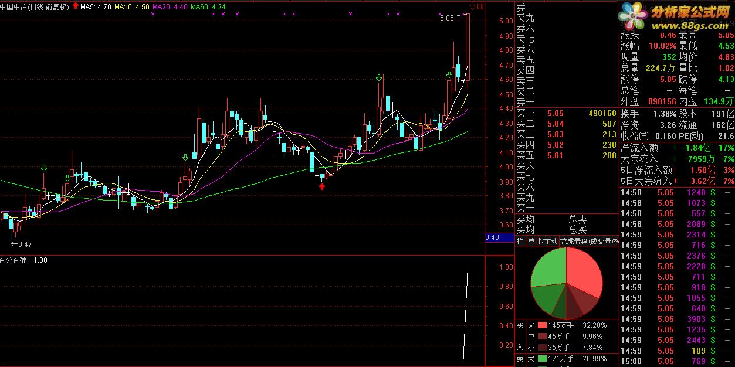
Task: Click the green down arrow signal near 4.05
Action: click(185, 157)
